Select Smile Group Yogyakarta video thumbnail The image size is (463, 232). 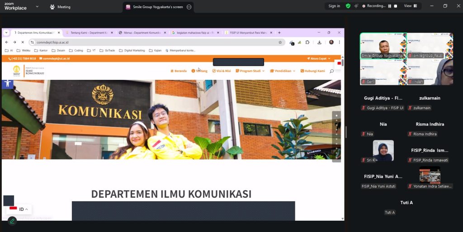pos(383,46)
